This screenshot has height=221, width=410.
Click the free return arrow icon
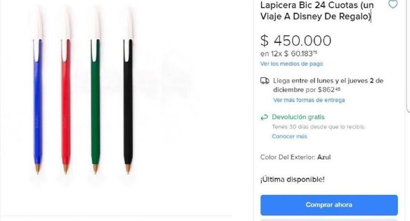pos(264,117)
